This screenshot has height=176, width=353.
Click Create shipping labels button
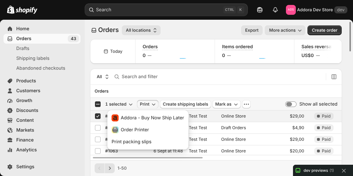pyautogui.click(x=185, y=104)
